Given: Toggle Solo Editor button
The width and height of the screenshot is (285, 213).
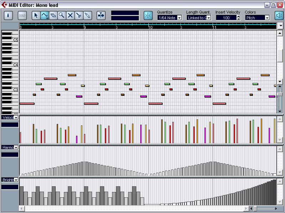Looking at the screenshot, I should click(22, 16).
